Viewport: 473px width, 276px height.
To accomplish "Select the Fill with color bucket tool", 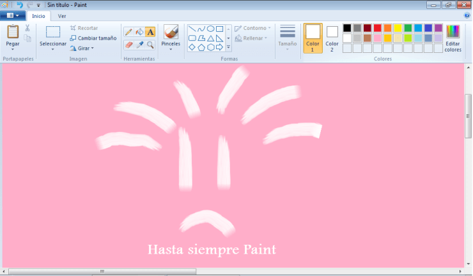I will (x=139, y=32).
